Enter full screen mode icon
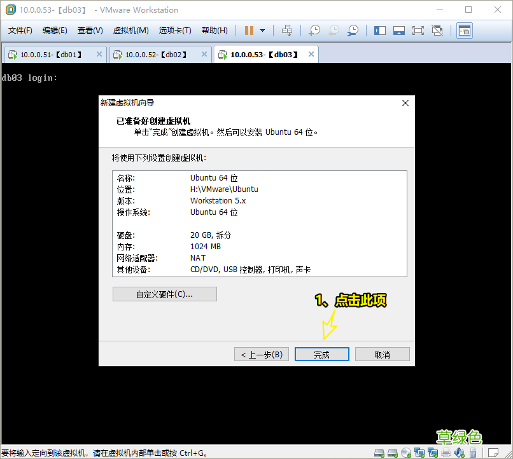This screenshot has width=513, height=459. click(x=418, y=31)
